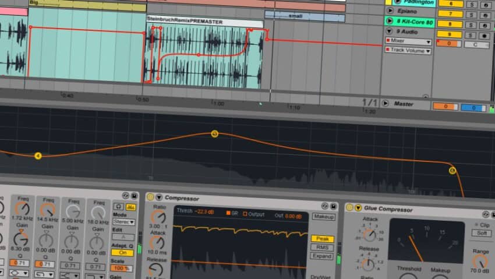Adjust the Compressor Attack knob
The image size is (495, 279).
157,243
